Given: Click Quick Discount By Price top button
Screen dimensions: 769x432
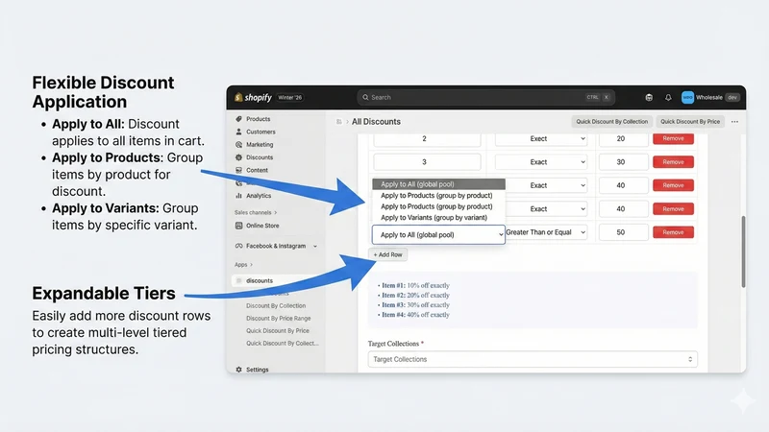Looking at the screenshot, I should point(690,122).
